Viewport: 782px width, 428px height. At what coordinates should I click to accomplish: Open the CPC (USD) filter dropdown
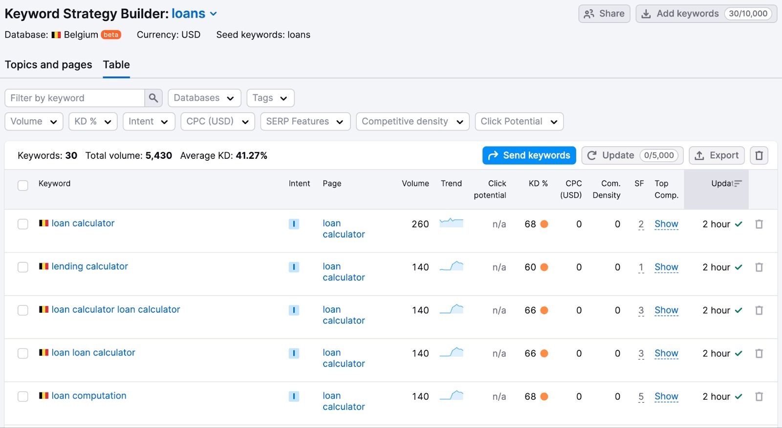pyautogui.click(x=217, y=121)
